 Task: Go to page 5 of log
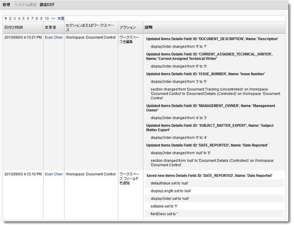click(x=23, y=19)
